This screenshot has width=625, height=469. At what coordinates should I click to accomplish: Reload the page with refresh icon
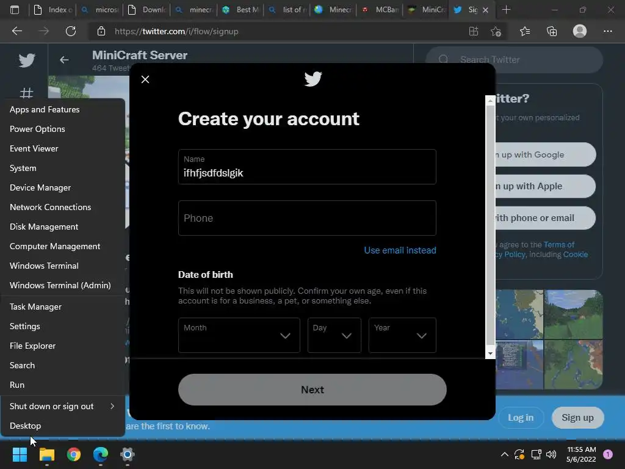71,31
